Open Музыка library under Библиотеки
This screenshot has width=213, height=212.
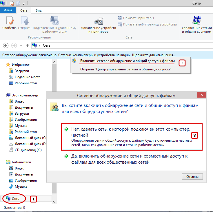click(x=18, y=187)
